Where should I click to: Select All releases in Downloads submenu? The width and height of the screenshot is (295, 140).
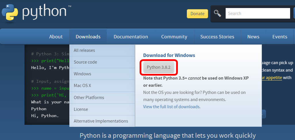102,50
